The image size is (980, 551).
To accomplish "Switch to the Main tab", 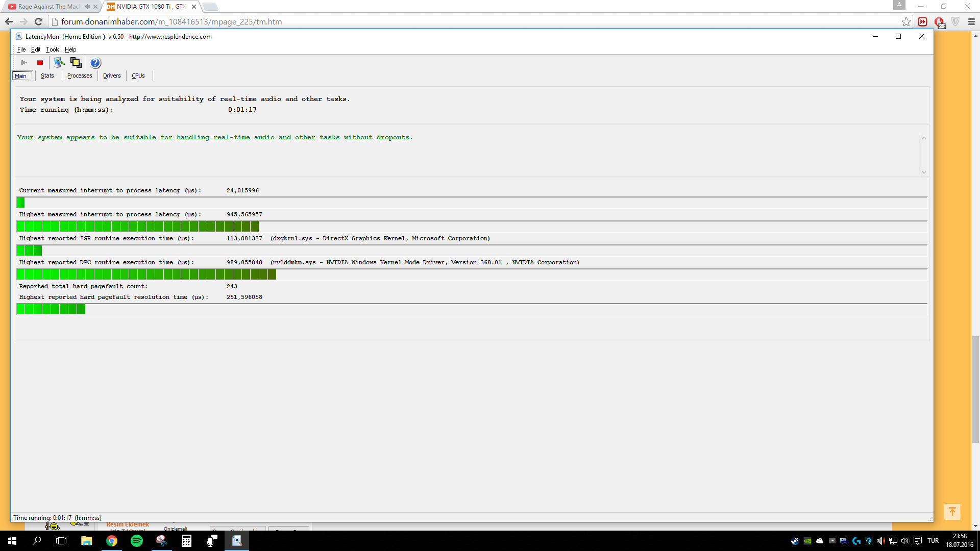I will 22,76.
